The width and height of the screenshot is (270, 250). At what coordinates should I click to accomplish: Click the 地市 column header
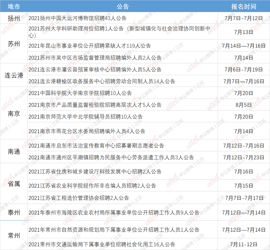[x=14, y=6]
